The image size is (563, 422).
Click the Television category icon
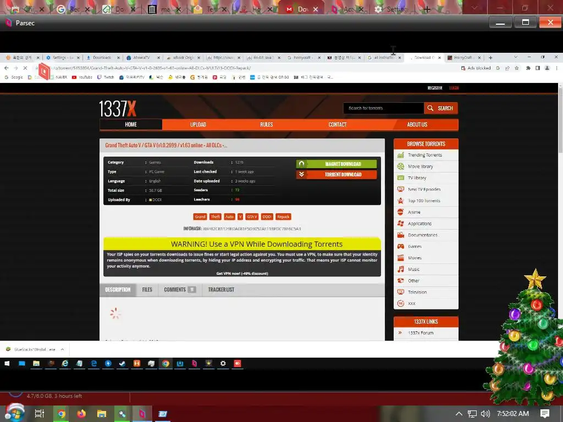401,292
